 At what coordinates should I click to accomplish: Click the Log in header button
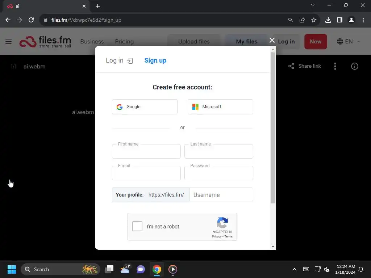(286, 42)
